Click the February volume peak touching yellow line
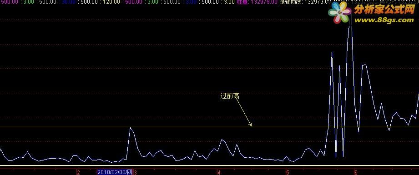The width and height of the screenshot is (419, 175). 131,128
